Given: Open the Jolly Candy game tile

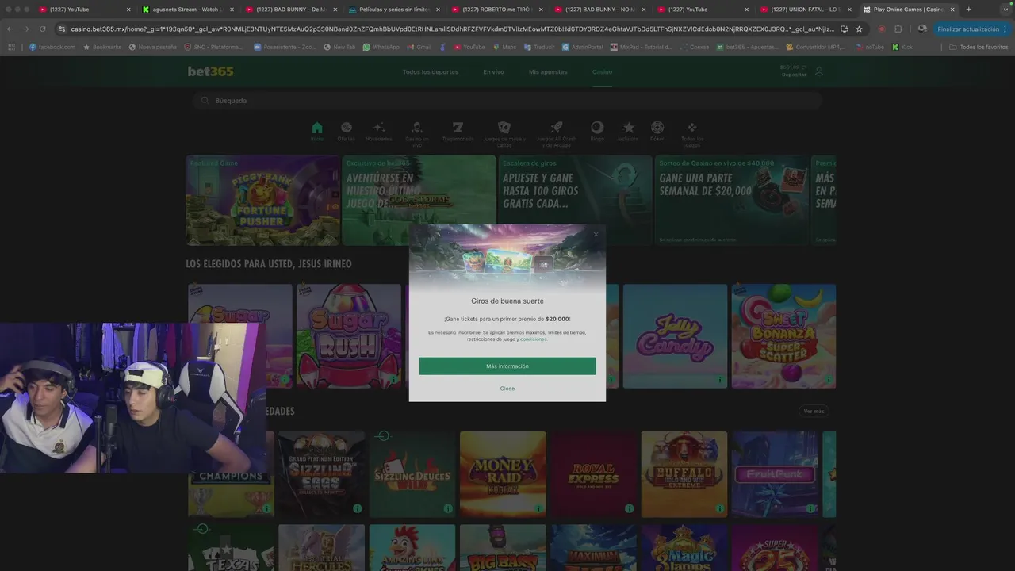Looking at the screenshot, I should tap(675, 336).
